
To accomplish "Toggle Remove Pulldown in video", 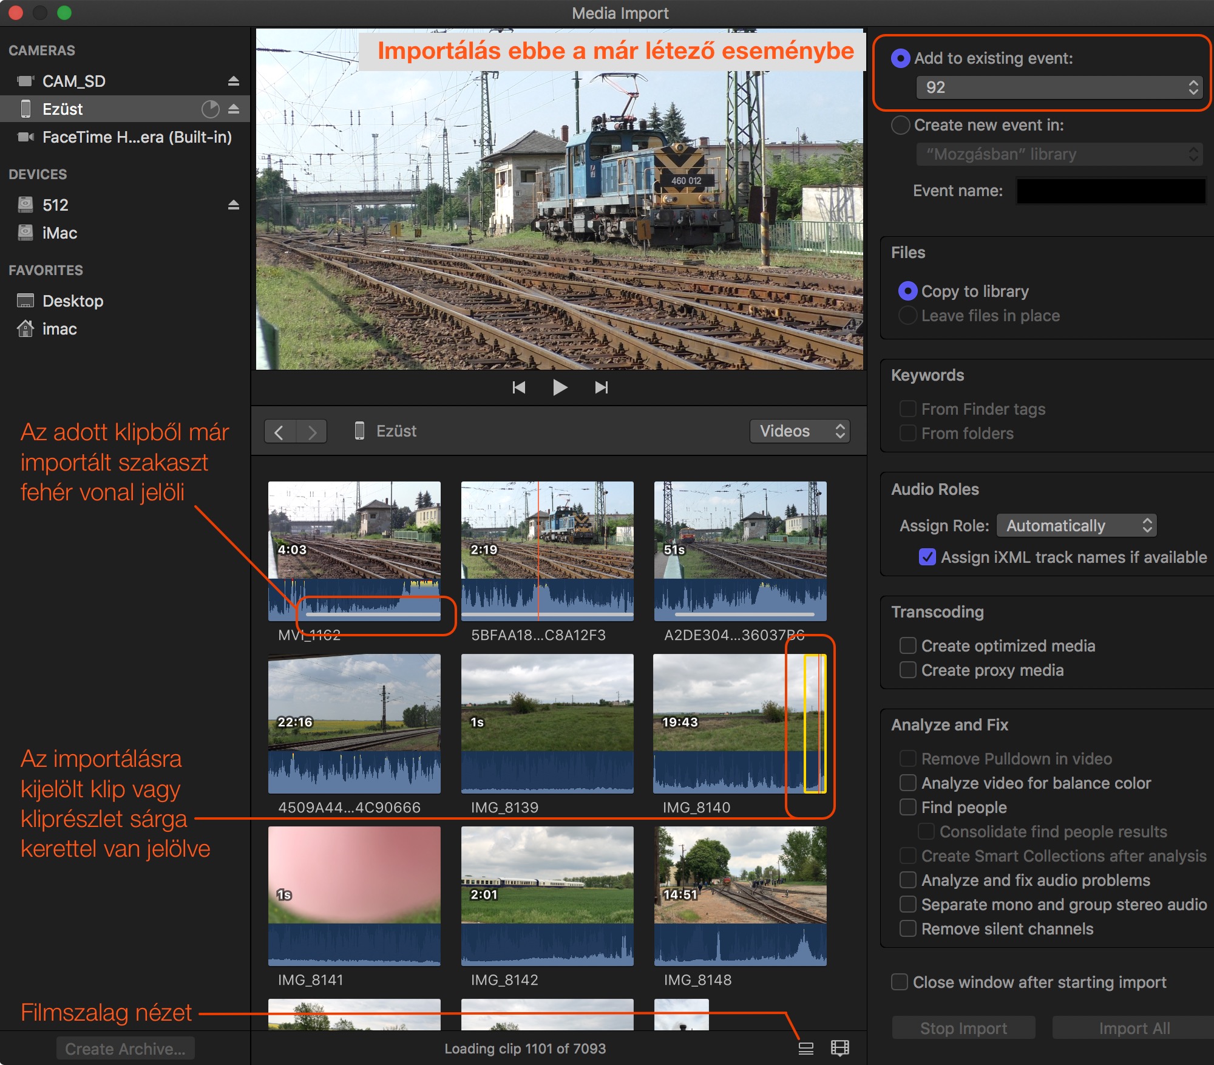I will click(908, 758).
